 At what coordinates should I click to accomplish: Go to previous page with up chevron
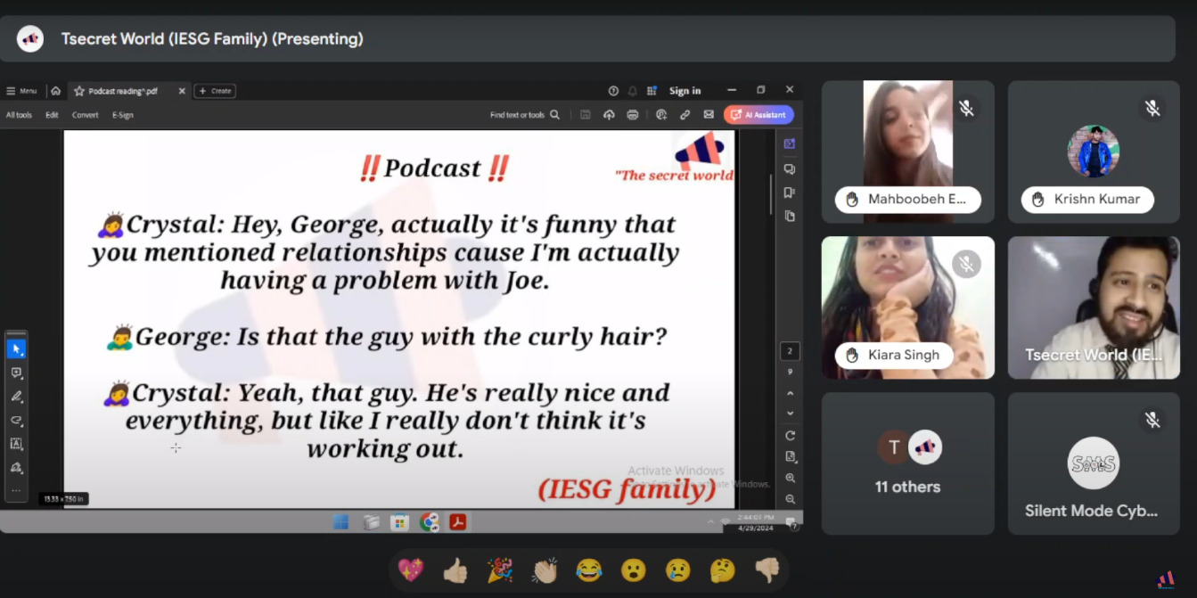click(x=790, y=393)
